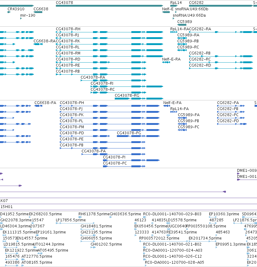The height and width of the screenshot is (267, 257).
Task: Select protein CG43078-PH
Action: point(72,103)
